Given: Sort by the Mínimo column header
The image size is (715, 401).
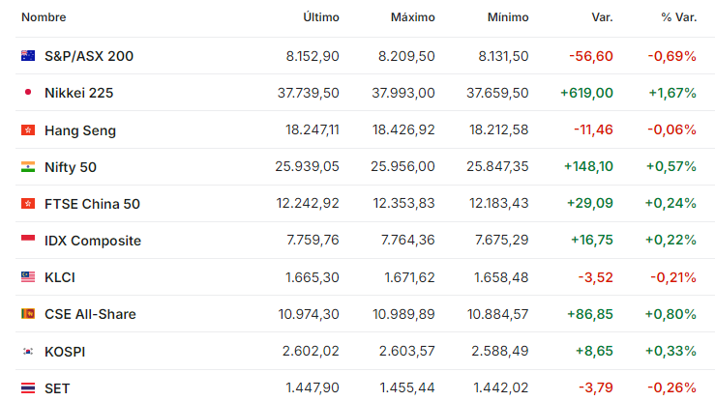Looking at the screenshot, I should click(x=508, y=17).
